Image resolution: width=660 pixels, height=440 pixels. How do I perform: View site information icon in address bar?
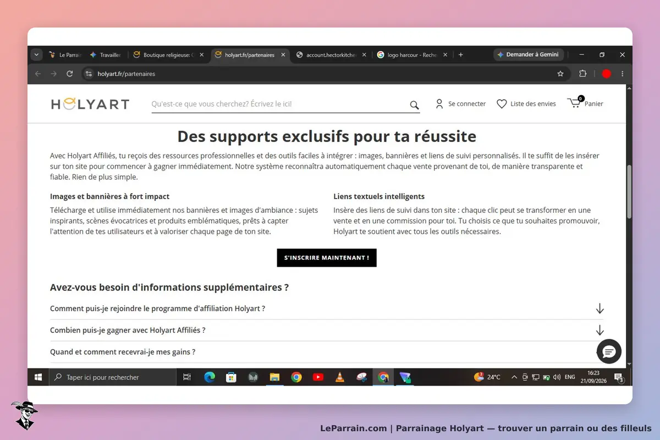coord(89,74)
